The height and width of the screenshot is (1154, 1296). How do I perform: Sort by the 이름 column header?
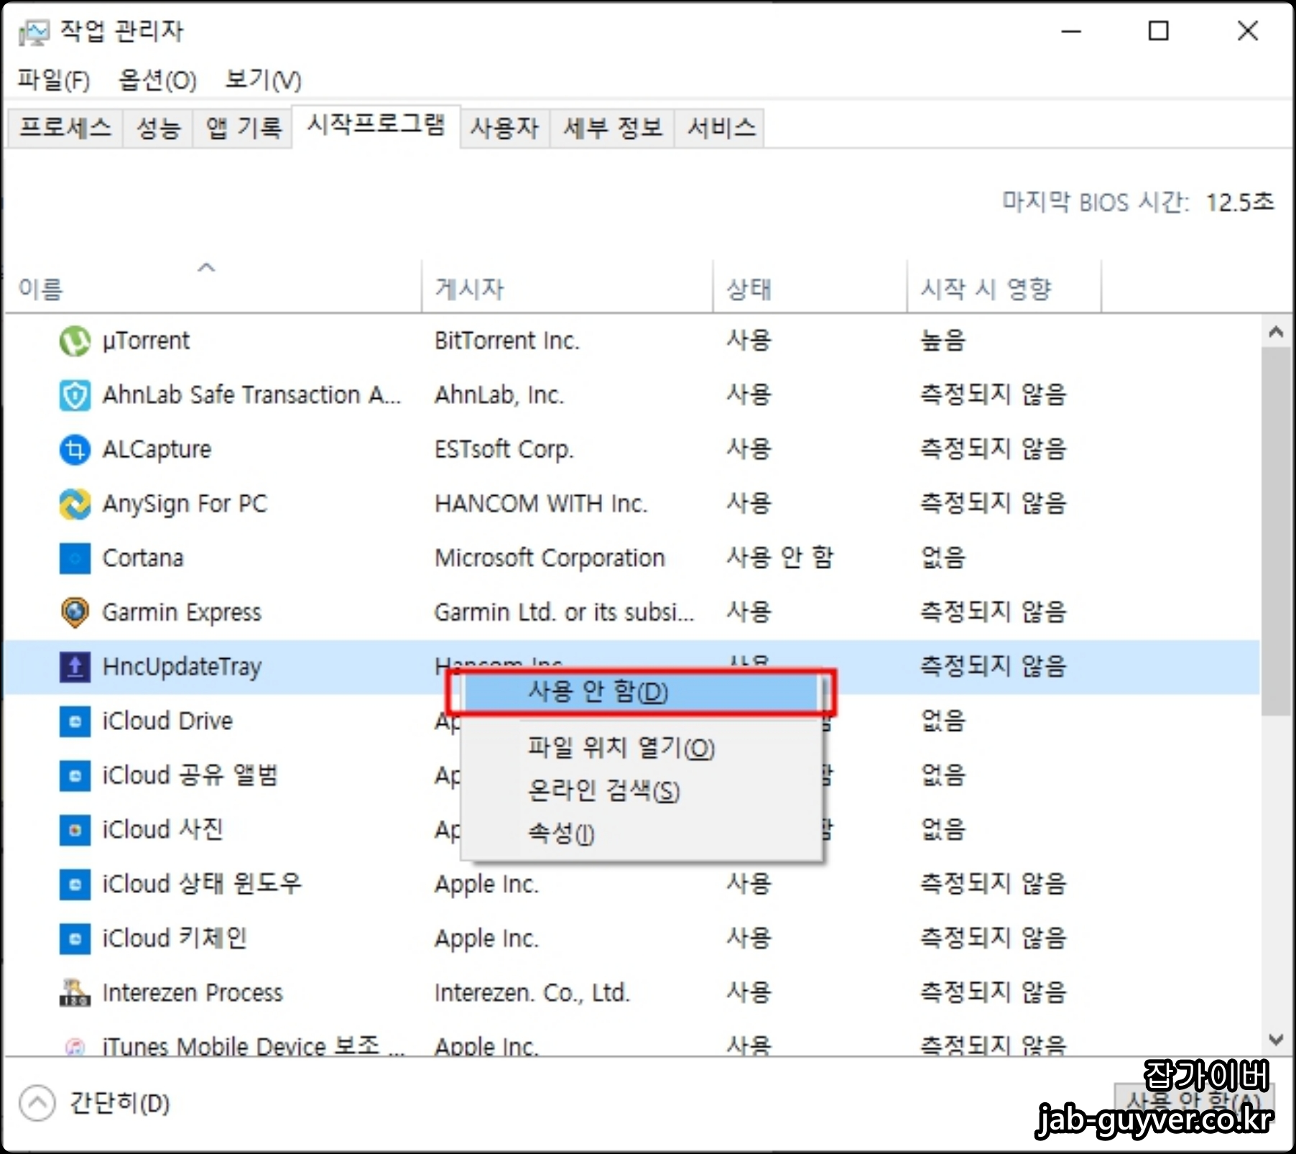coord(41,290)
